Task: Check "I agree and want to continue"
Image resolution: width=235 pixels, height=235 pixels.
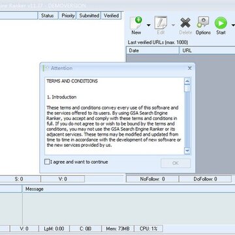Action: (x=47, y=162)
